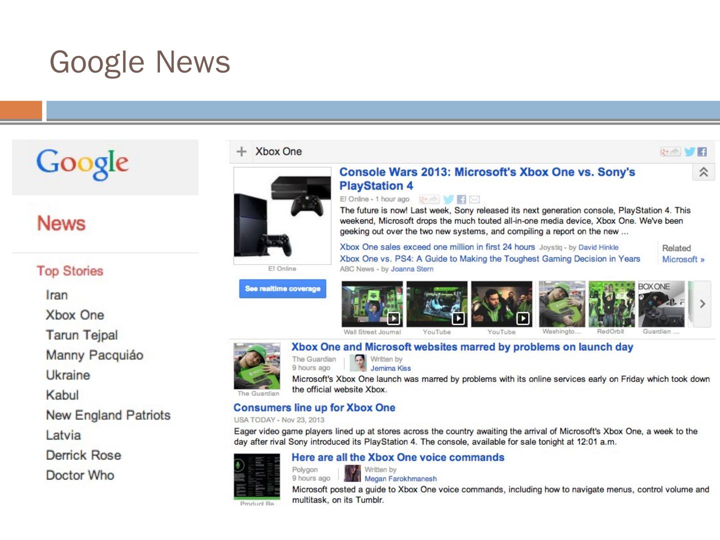
Task: Click 'Wall Street Journal' video caption
Action: click(x=372, y=332)
